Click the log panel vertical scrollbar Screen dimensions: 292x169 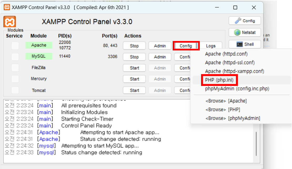(x=256, y=144)
